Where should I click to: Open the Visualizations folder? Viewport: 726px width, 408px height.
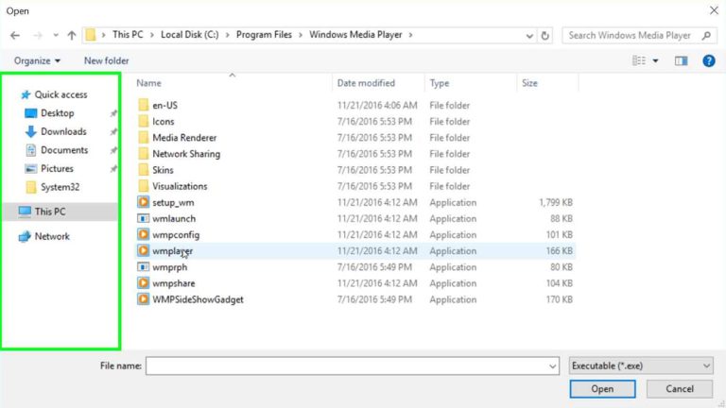point(179,186)
